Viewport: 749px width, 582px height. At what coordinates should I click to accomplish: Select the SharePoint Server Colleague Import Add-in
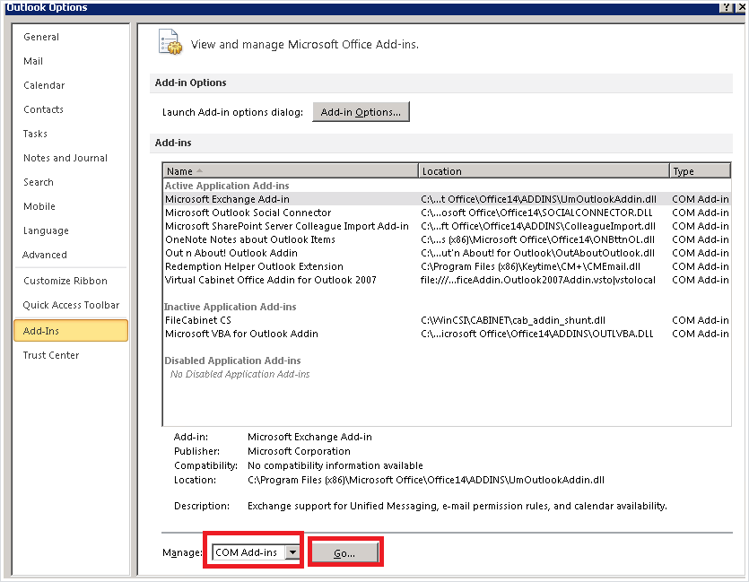pyautogui.click(x=447, y=226)
